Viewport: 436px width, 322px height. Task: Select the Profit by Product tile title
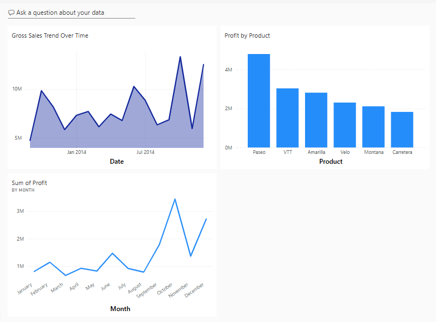click(247, 35)
